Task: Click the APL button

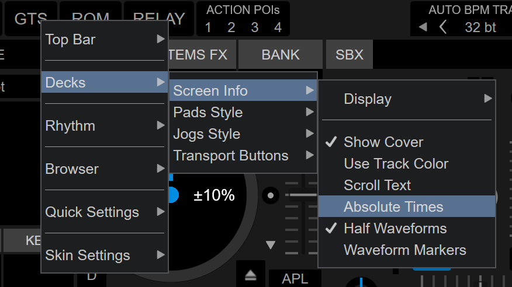Action: pos(295,279)
